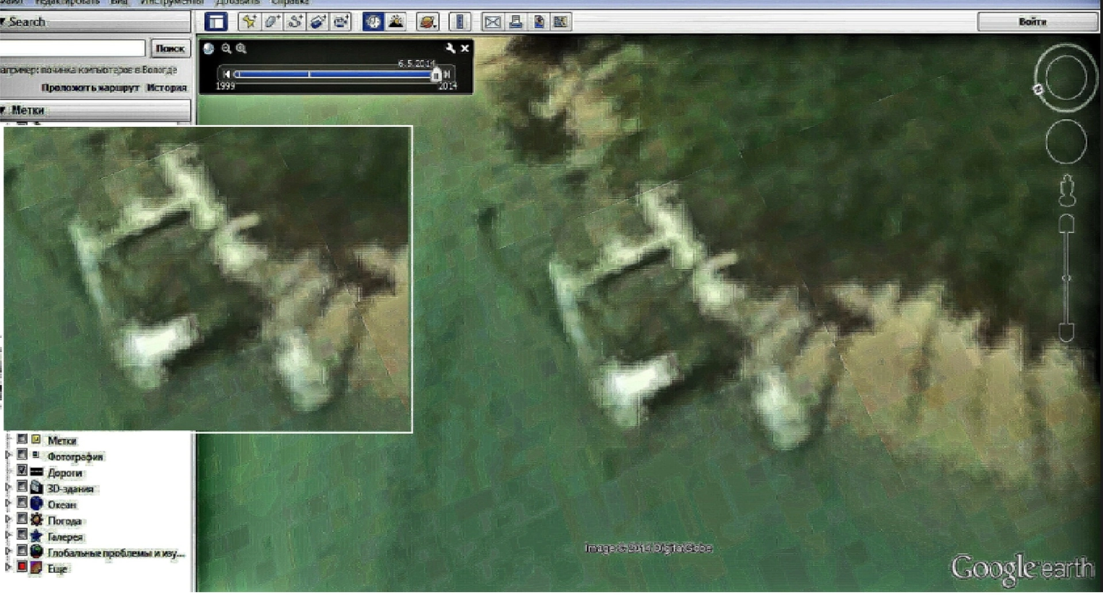Image resolution: width=1103 pixels, height=595 pixels.
Task: Click the Print icon in toolbar
Action: click(515, 22)
